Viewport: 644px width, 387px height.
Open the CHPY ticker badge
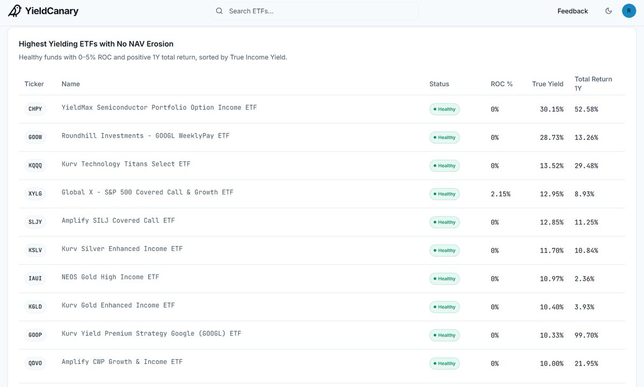tap(35, 109)
